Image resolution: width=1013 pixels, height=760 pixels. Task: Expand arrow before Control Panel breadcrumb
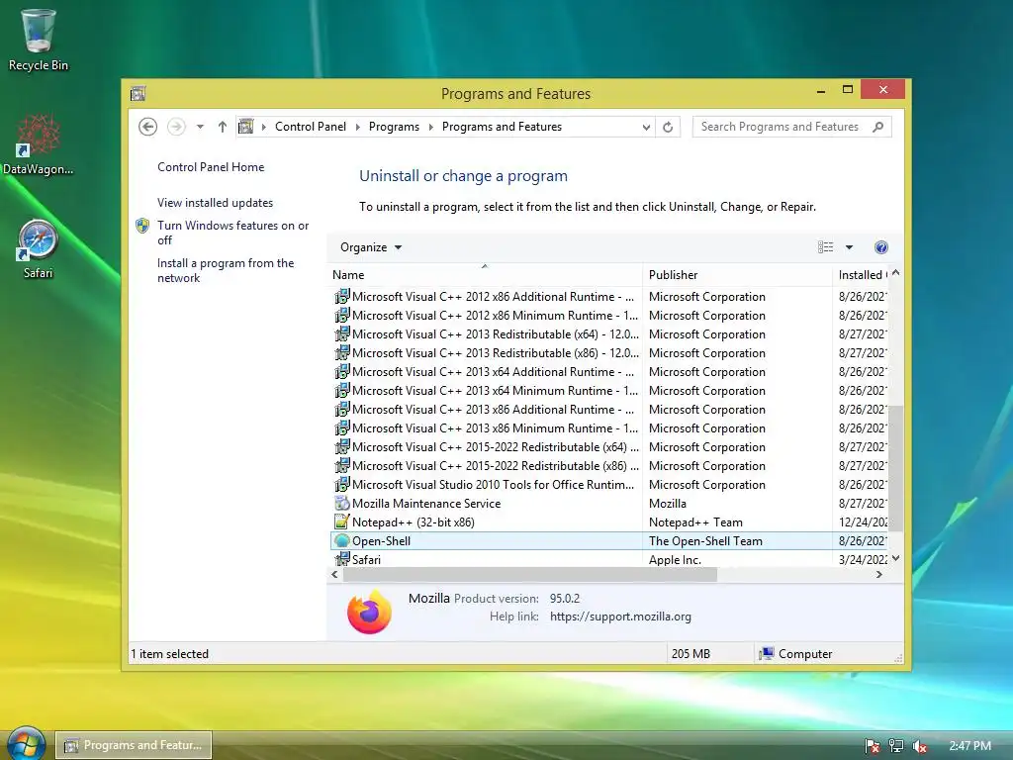pyautogui.click(x=264, y=127)
